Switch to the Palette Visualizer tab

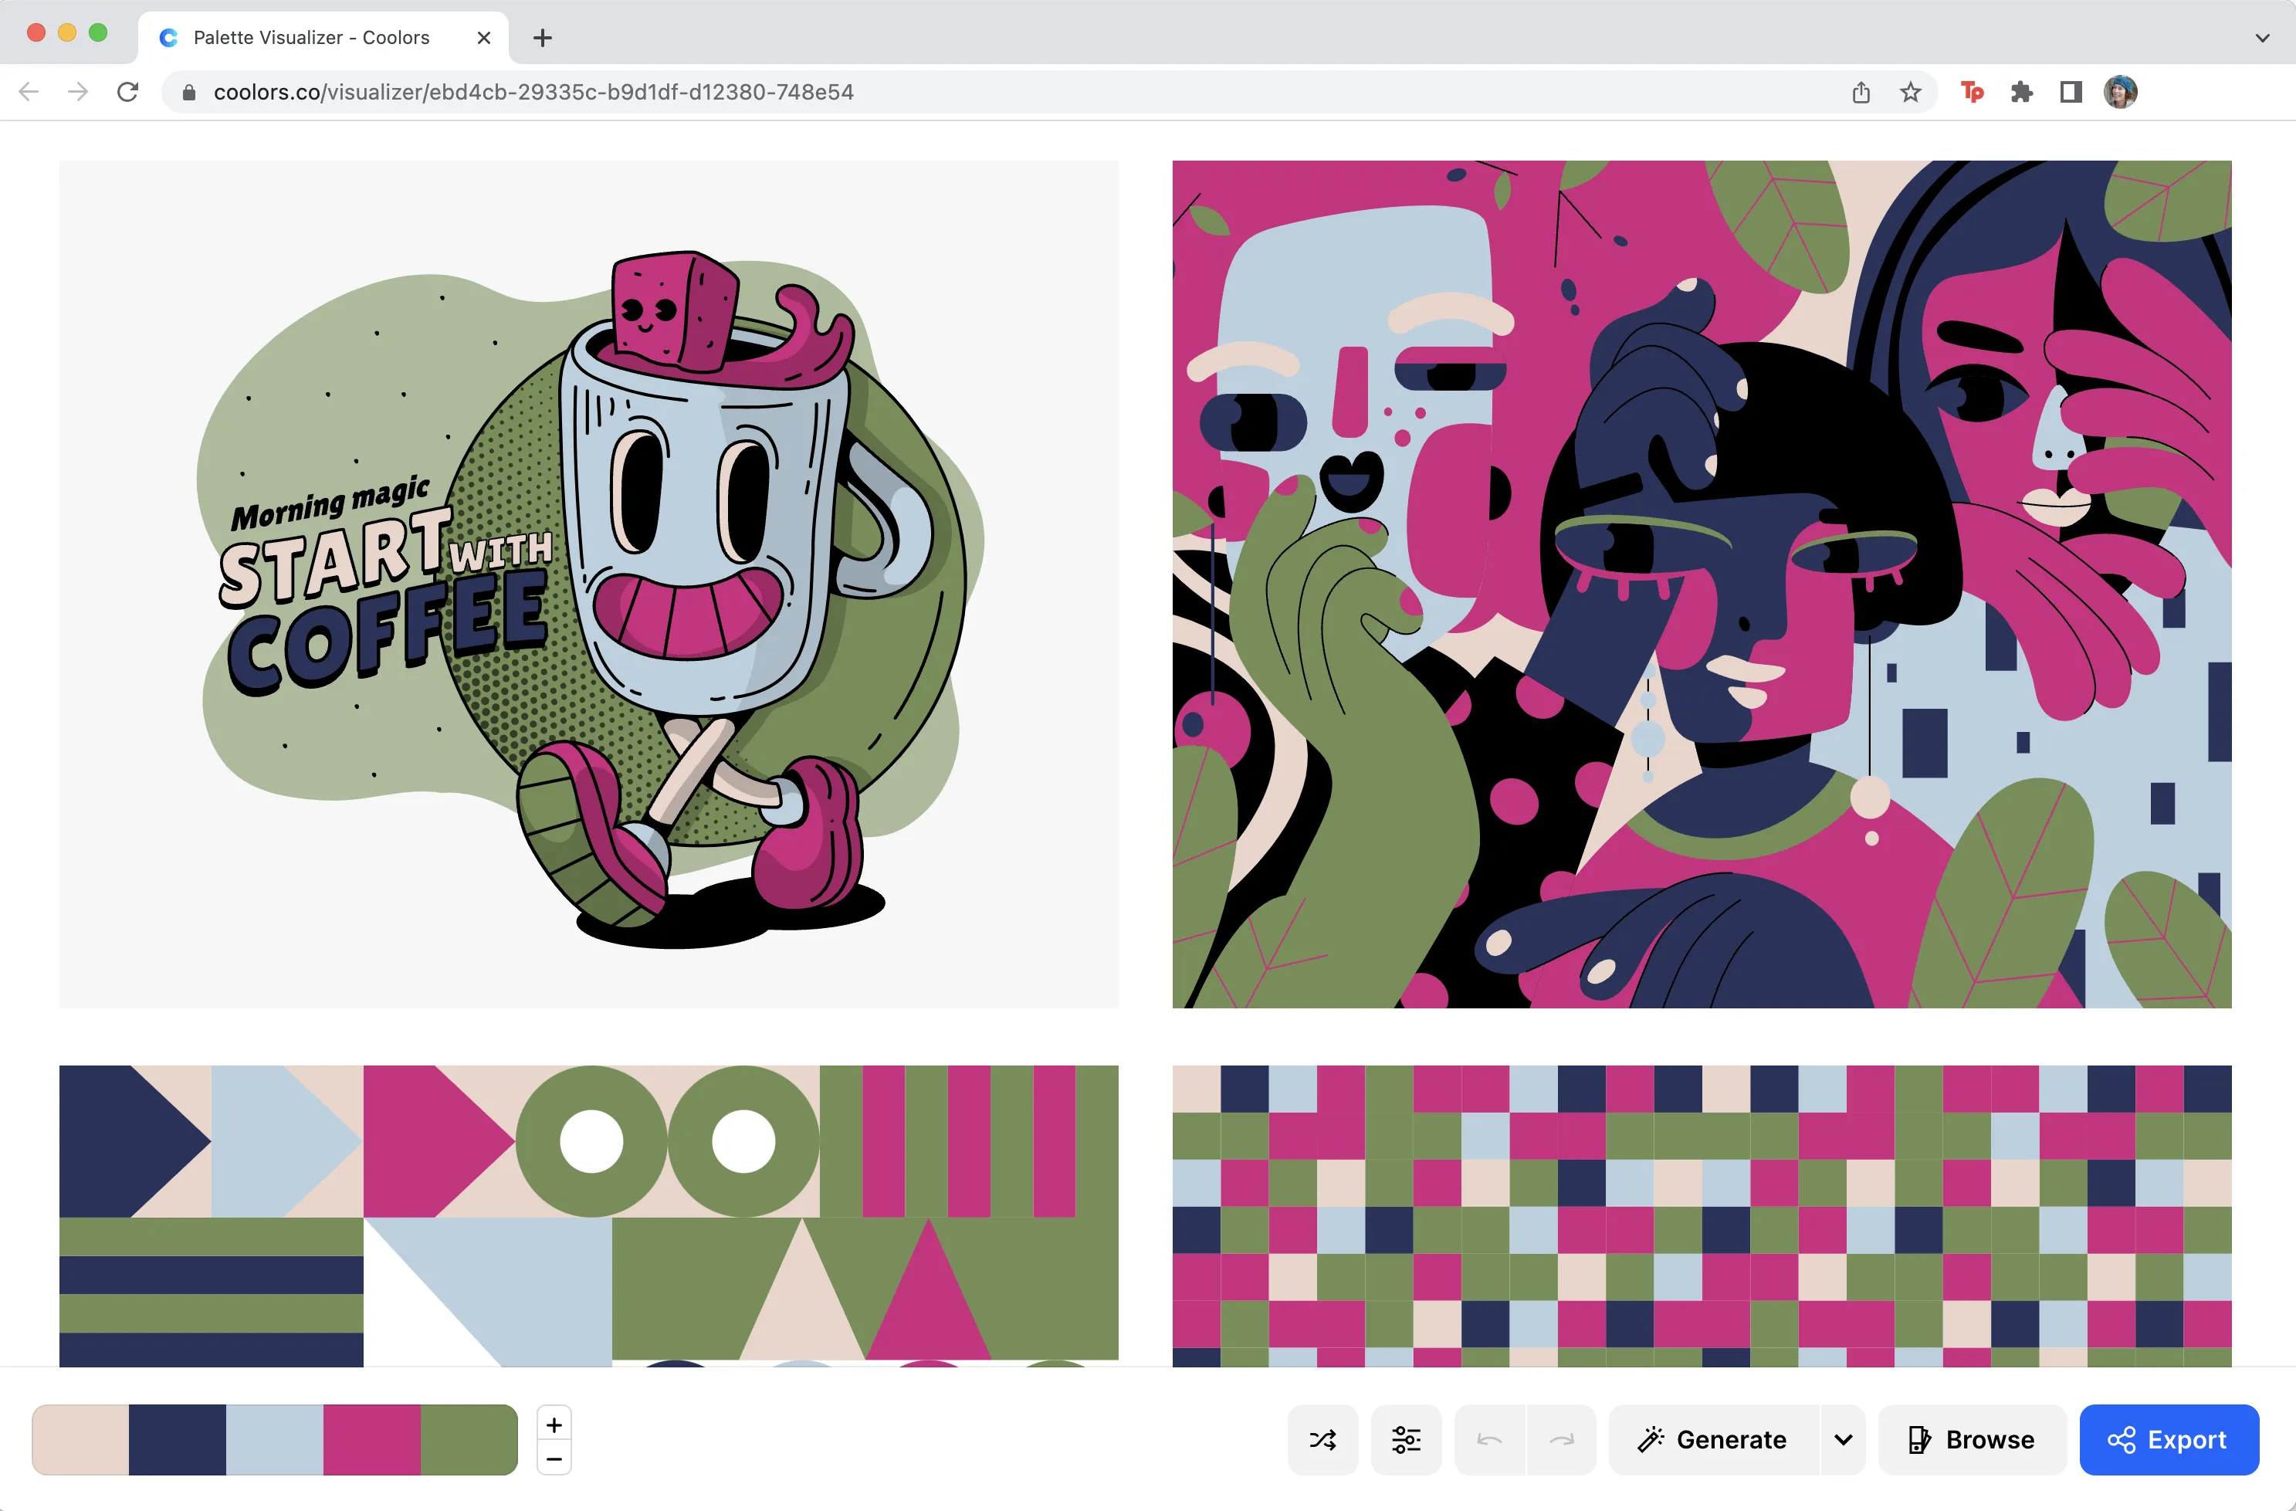coord(309,38)
